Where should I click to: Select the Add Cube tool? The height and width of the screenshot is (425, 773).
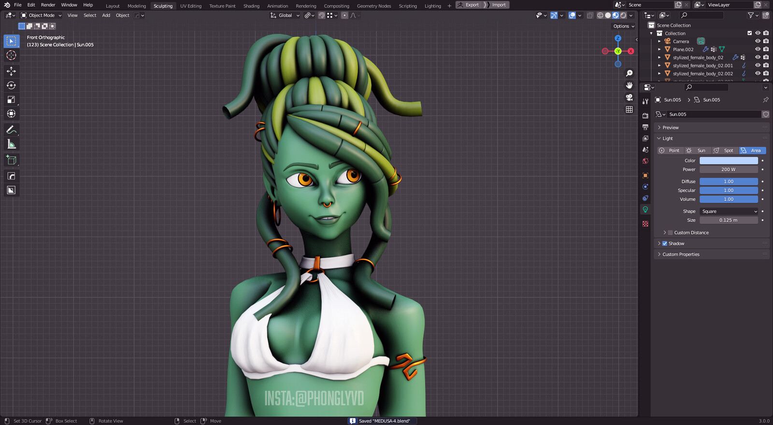pyautogui.click(x=12, y=160)
